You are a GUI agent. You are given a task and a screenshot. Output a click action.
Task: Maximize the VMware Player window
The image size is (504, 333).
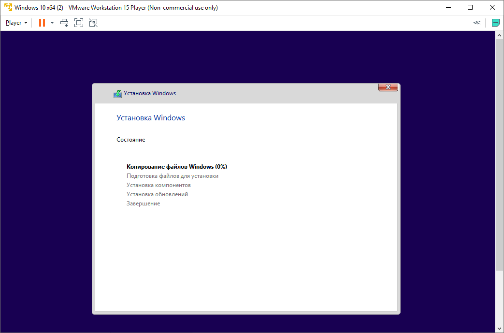coord(470,7)
